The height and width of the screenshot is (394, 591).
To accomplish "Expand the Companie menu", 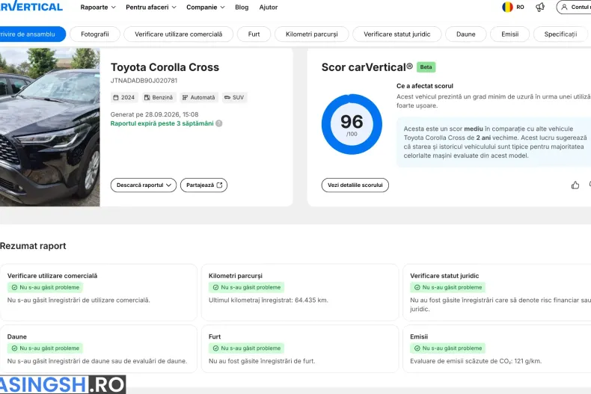I will pyautogui.click(x=206, y=7).
